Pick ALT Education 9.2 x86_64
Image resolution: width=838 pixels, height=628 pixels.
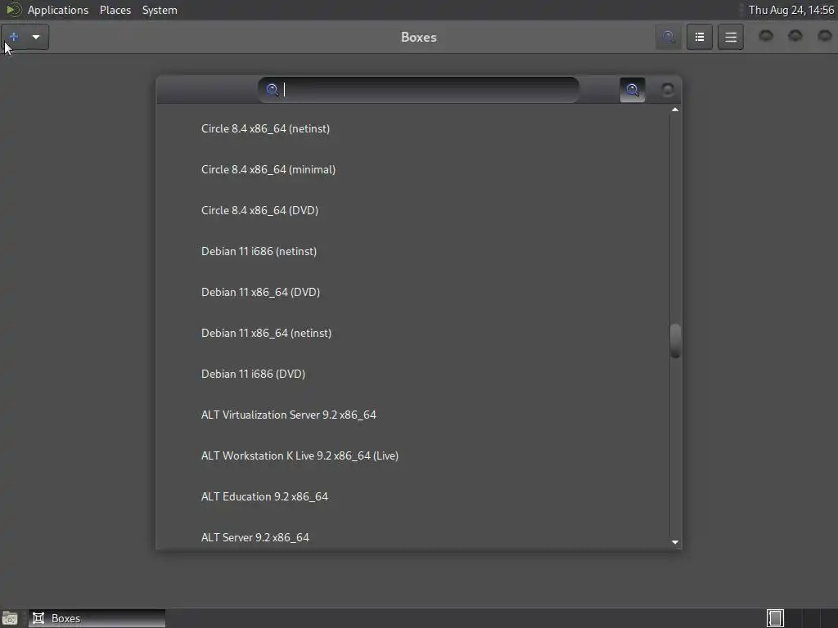point(412,496)
